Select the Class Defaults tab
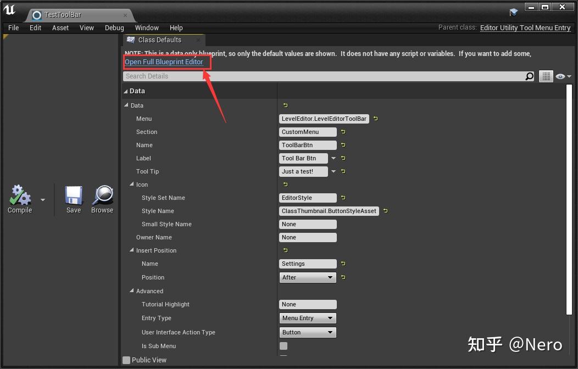Screen dimensions: 578x369 click(x=159, y=40)
